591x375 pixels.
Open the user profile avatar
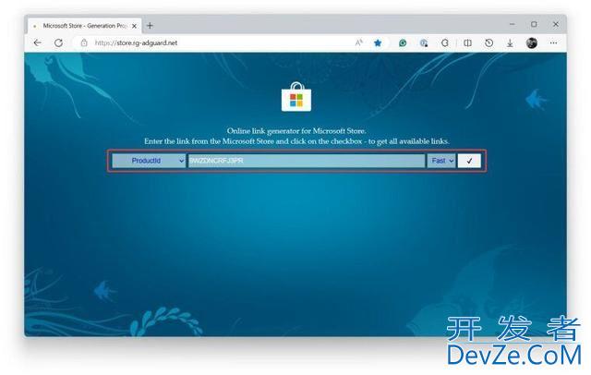click(532, 43)
